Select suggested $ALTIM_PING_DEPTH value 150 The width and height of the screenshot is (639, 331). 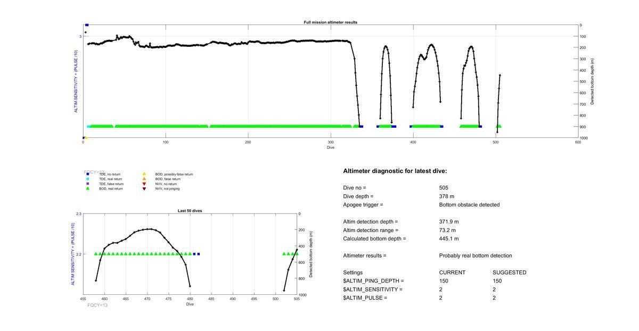coord(497,281)
